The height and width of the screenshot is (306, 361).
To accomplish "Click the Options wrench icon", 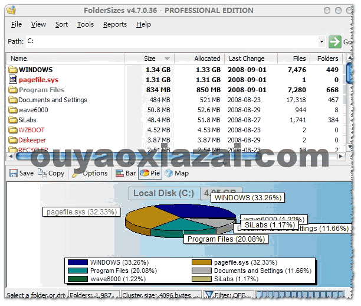I will [x=76, y=173].
